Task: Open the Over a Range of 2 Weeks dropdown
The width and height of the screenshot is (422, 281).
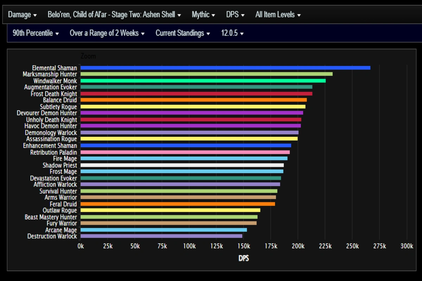Action: [x=107, y=33]
